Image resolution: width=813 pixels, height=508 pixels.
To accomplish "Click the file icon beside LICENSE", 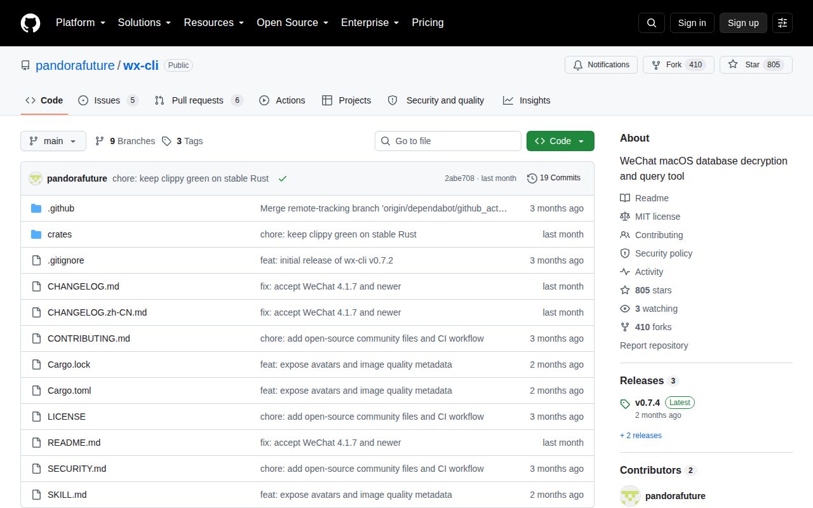I will click(x=36, y=417).
